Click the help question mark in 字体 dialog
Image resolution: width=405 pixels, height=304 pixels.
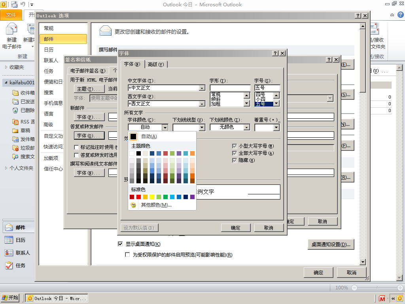[x=275, y=53]
